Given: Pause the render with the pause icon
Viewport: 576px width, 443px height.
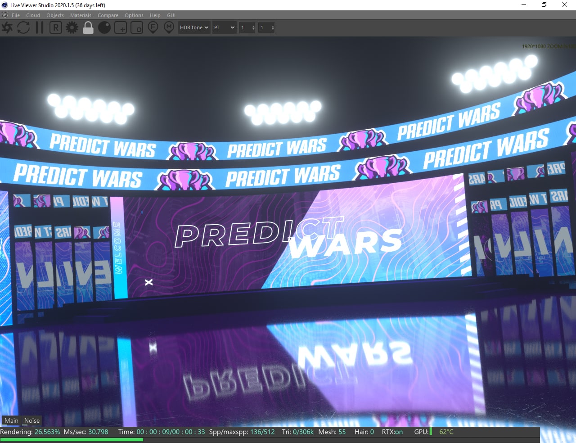Looking at the screenshot, I should coord(40,27).
